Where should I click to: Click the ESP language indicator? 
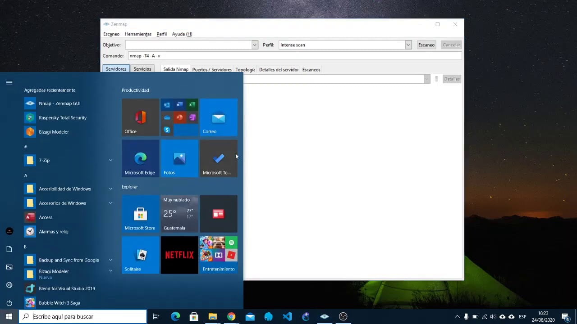522,317
